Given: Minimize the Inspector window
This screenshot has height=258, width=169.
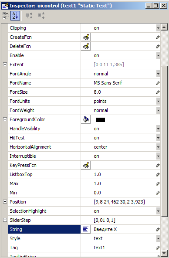Looking at the screenshot, I should tap(149, 6).
